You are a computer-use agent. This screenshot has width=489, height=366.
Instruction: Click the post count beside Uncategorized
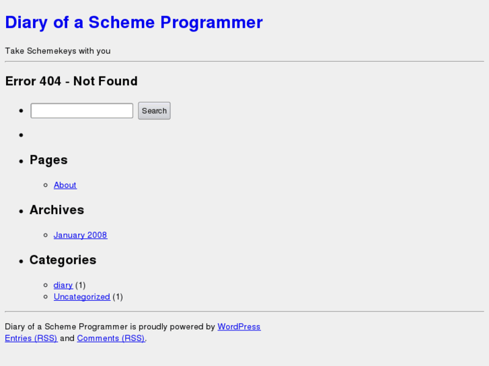click(118, 297)
